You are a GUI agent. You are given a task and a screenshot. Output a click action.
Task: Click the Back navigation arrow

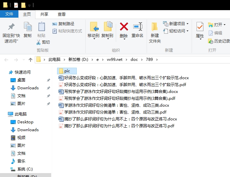[6, 60]
